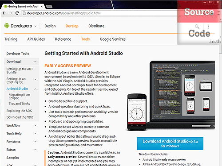This screenshot has width=222, height=166.
Task: Open the Samples sidebar item
Action: point(12,158)
